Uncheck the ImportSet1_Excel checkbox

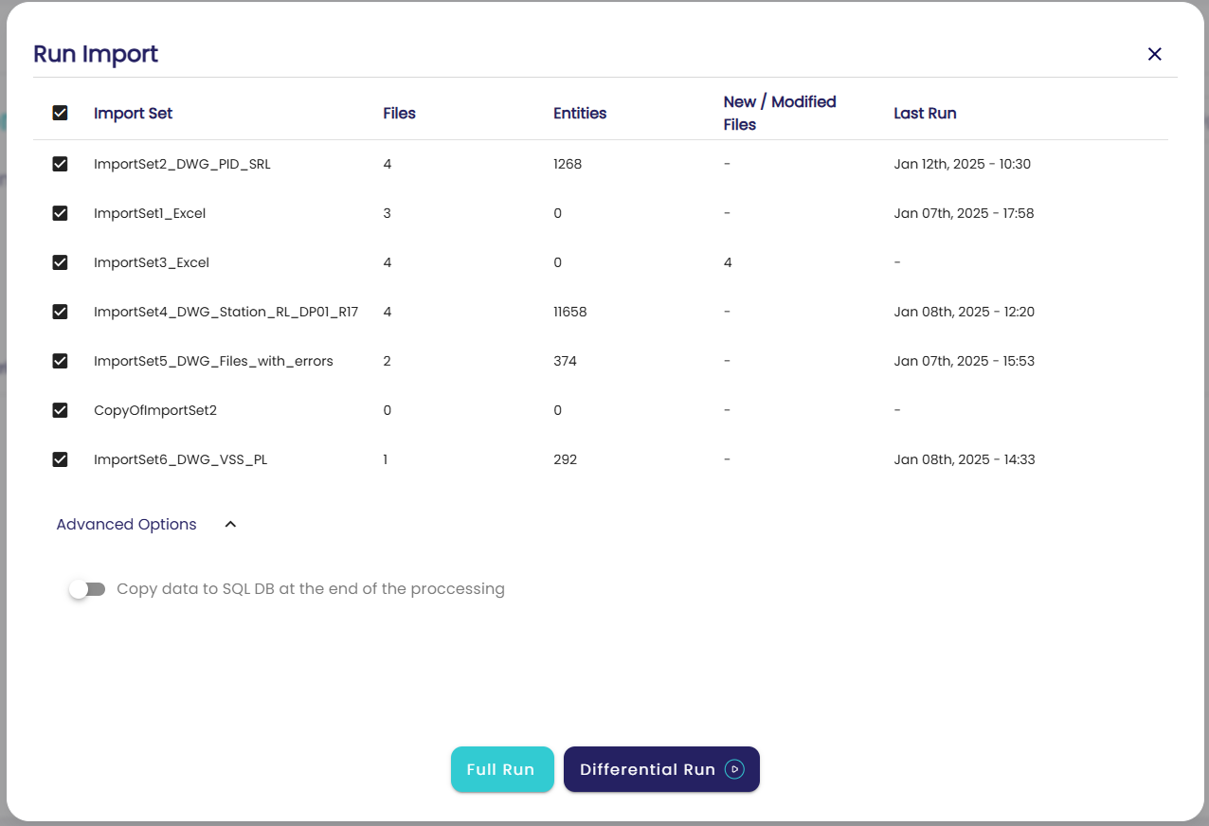point(60,213)
